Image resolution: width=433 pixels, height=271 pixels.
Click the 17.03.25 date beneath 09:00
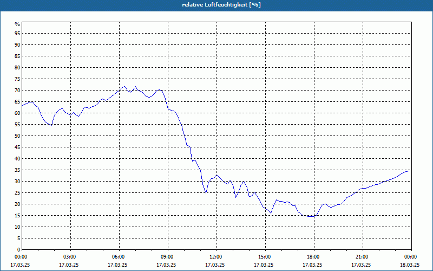coord(166,265)
